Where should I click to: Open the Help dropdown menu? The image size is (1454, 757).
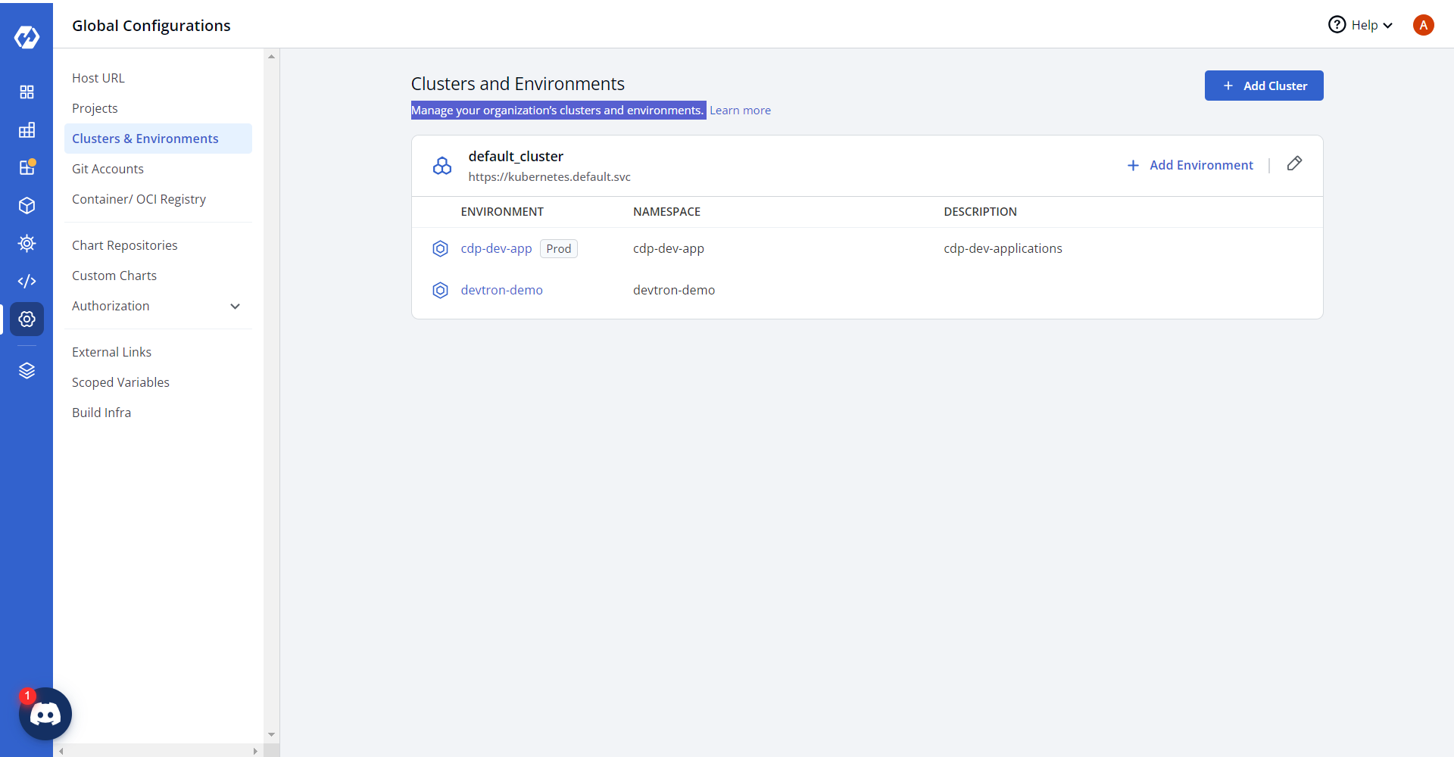(x=1361, y=25)
